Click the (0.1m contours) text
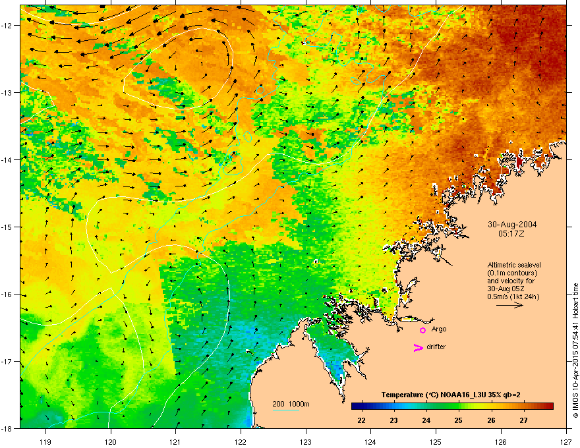This screenshot has width=580, height=448. (512, 273)
